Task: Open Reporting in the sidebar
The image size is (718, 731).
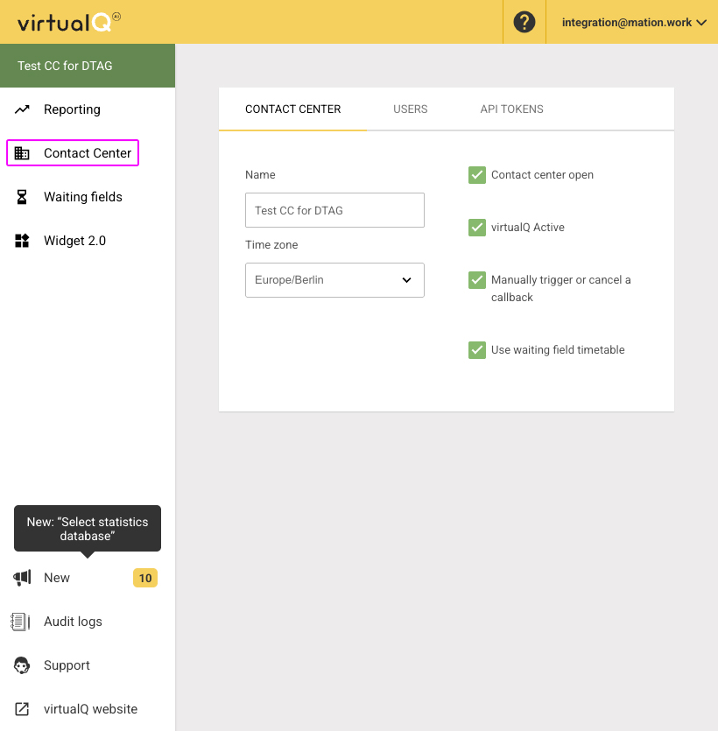Action: click(x=72, y=109)
